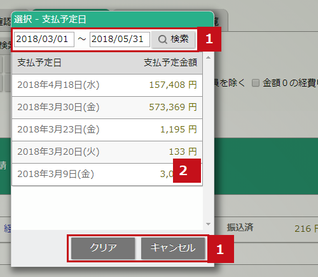Image resolution: width=318 pixels, height=277 pixels.
Task: Click the scrollbar down arrow
Action: (208, 224)
